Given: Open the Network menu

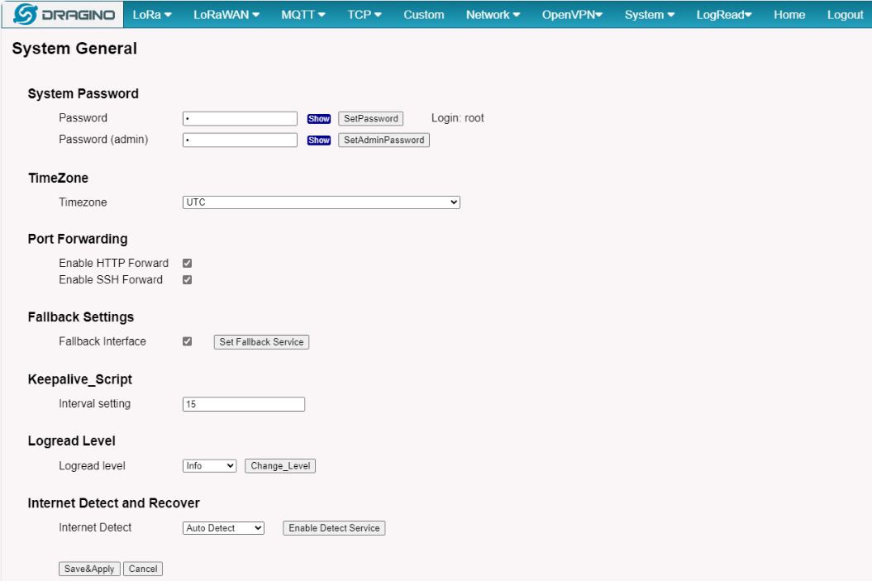Looking at the screenshot, I should coord(493,15).
